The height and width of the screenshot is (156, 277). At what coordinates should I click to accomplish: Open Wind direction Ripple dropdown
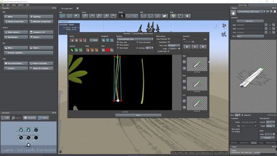[x=271, y=126]
